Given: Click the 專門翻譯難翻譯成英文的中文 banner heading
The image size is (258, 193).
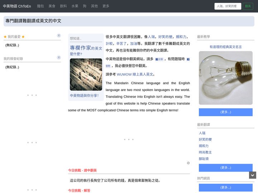Looking at the screenshot, I should (x=33, y=21).
